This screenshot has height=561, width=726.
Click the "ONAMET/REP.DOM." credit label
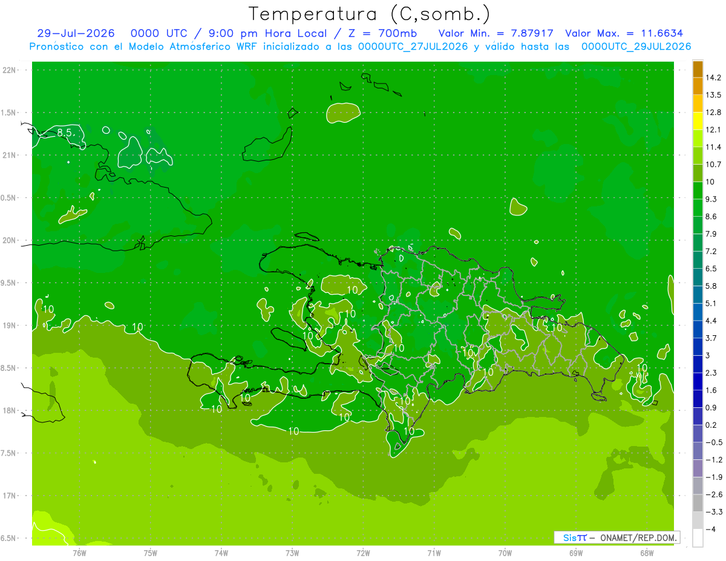coord(638,537)
